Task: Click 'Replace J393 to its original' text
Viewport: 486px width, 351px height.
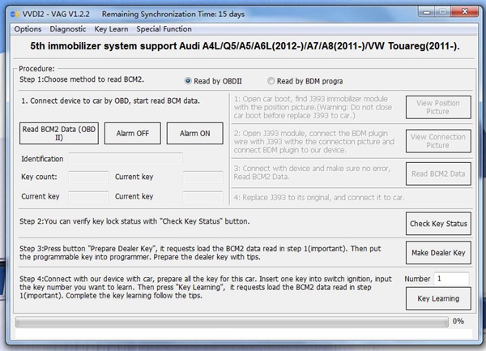Action: tap(319, 198)
